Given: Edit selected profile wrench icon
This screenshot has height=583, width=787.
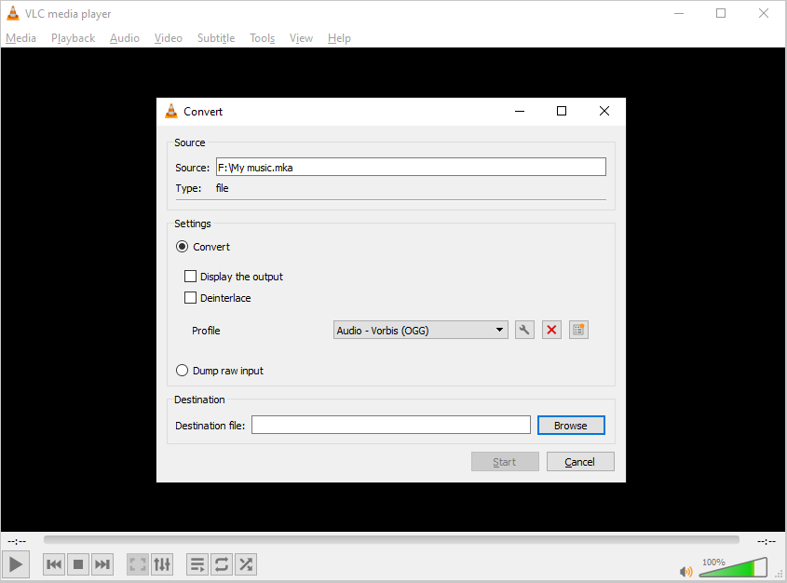Looking at the screenshot, I should point(524,330).
